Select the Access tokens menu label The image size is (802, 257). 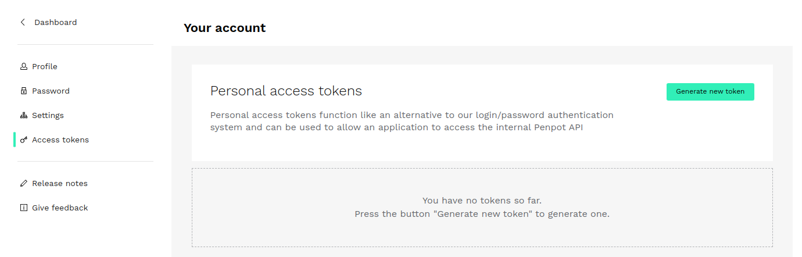pos(60,140)
